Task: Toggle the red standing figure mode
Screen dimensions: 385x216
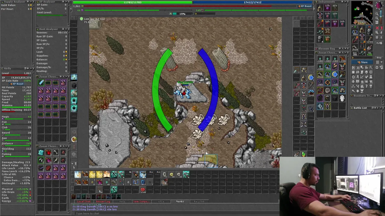Action: 382,28
